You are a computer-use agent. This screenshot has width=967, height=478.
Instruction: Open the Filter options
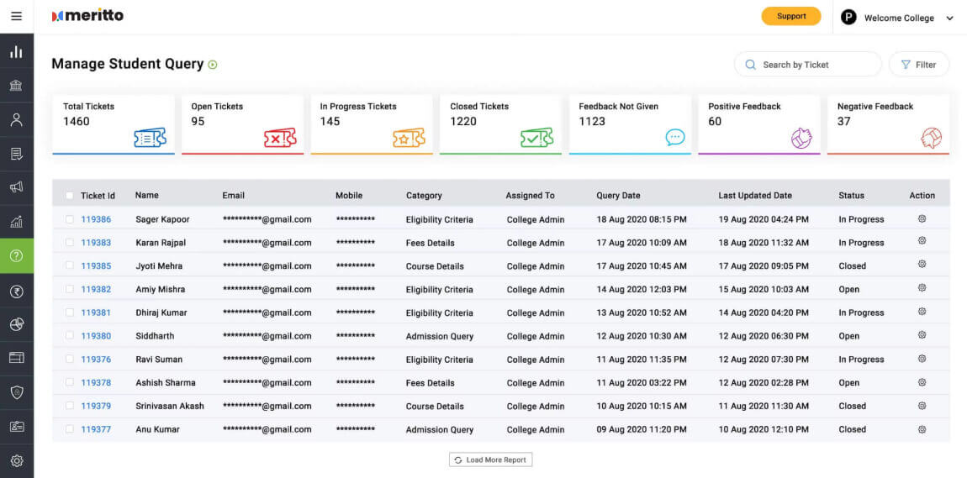(918, 65)
